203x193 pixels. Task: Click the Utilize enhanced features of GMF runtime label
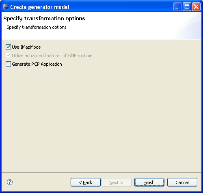52,56
